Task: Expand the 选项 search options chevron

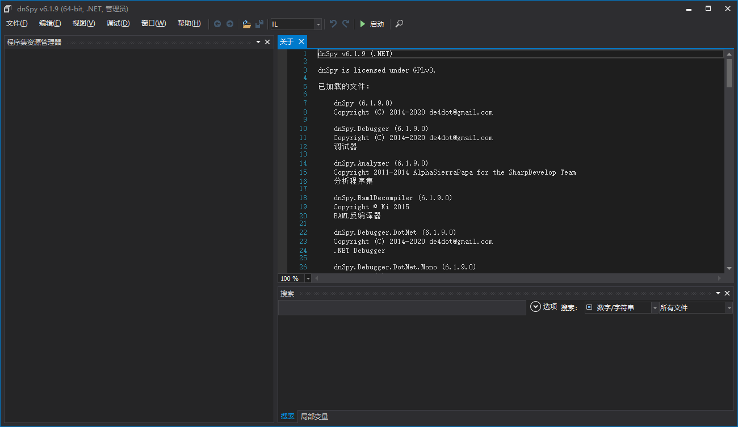Action: tap(535, 307)
